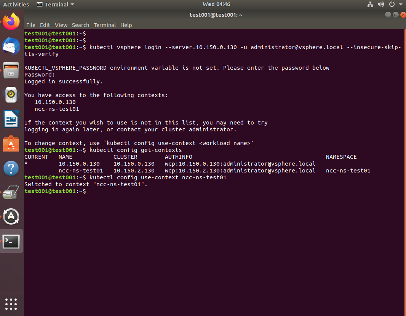This screenshot has height=316, width=406.
Task: Click 'kubectl config use-context ncc-ns-test01' command
Action: tap(158, 177)
